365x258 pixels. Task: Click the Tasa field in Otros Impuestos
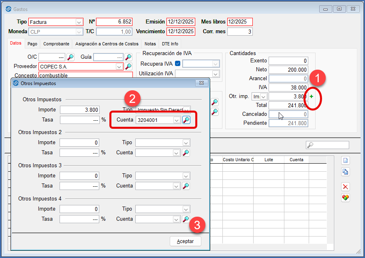tap(80, 120)
